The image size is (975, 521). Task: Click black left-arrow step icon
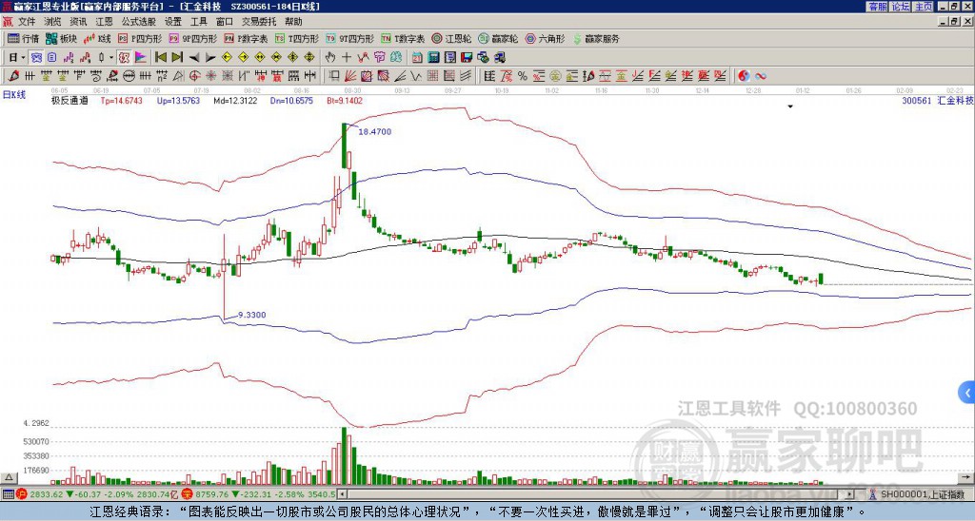(194, 58)
